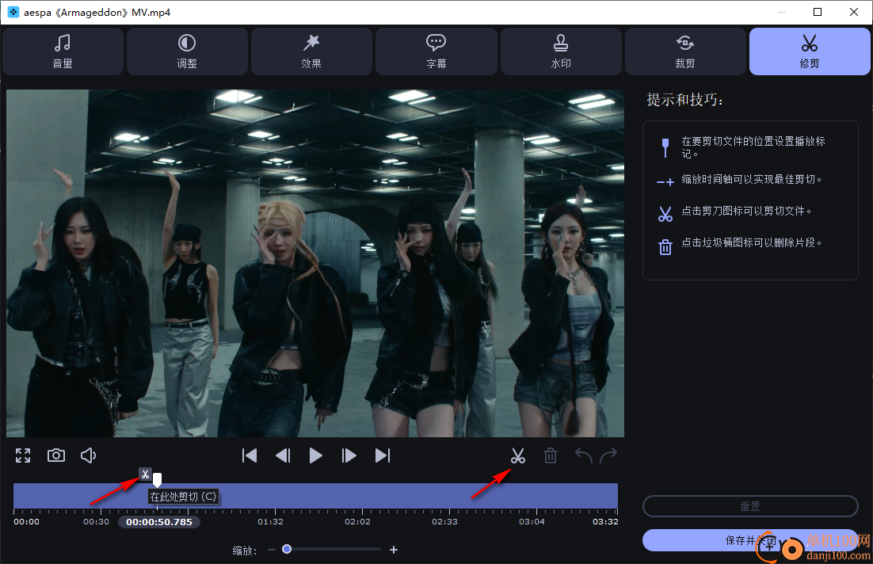Viewport: 873px width, 564px height.
Task: Select the 裁剪 (Crop) tab
Action: [685, 51]
